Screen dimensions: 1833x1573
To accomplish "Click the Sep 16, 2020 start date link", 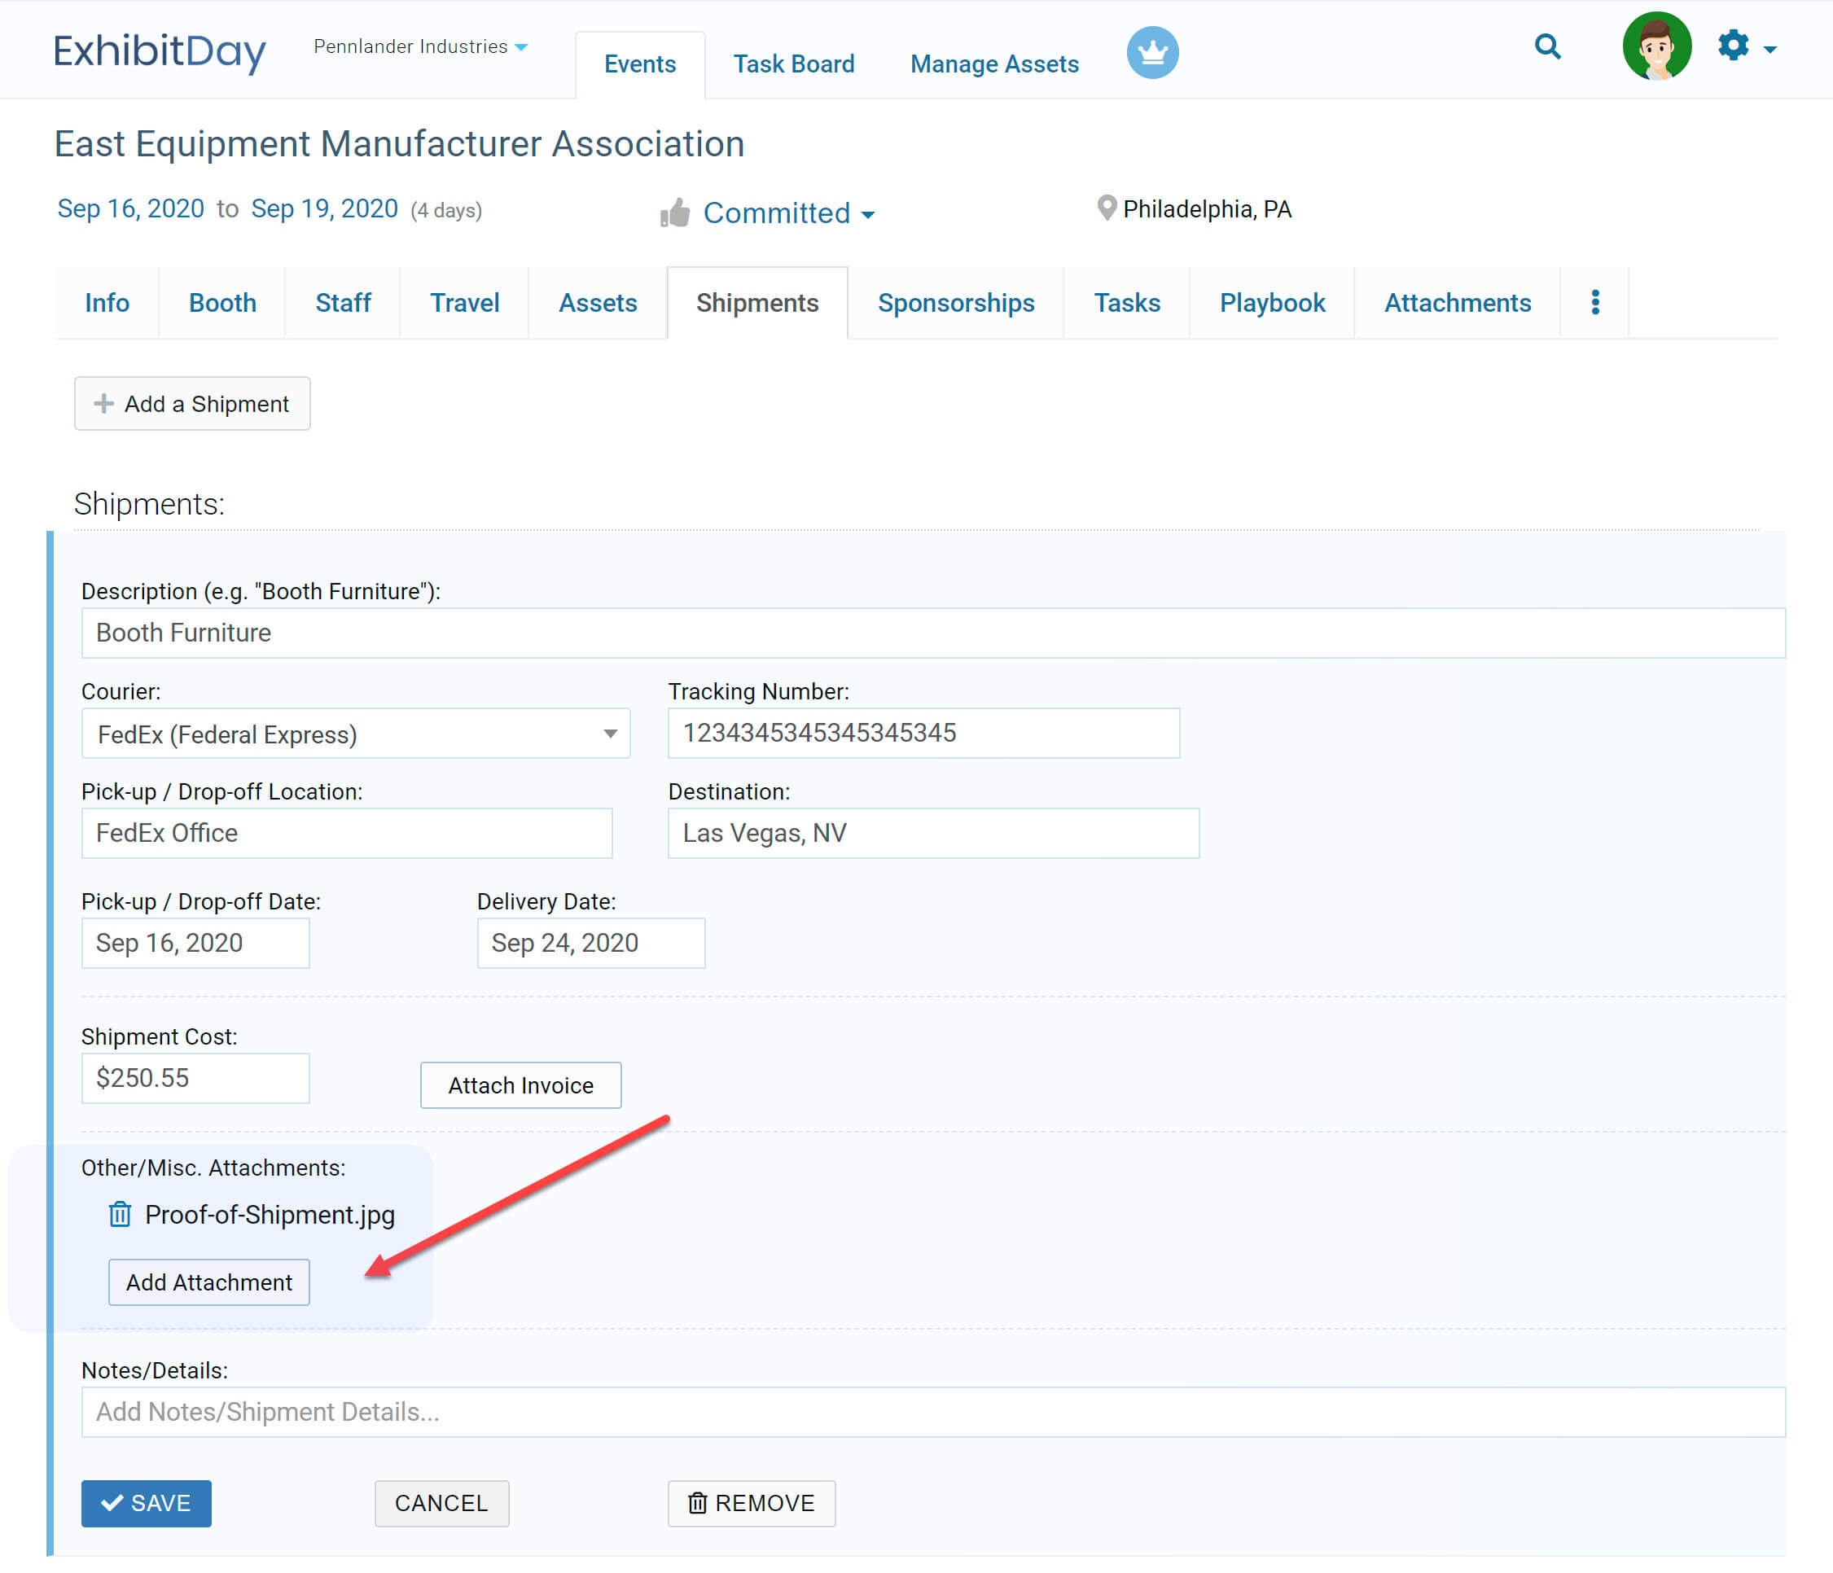I will [131, 208].
